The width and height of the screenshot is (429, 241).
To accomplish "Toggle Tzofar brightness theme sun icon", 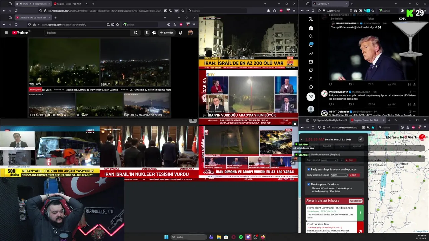I will 361,139.
